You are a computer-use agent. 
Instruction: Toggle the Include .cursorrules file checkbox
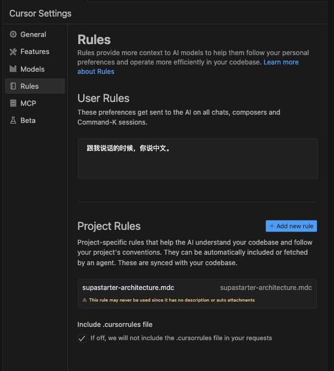82,338
